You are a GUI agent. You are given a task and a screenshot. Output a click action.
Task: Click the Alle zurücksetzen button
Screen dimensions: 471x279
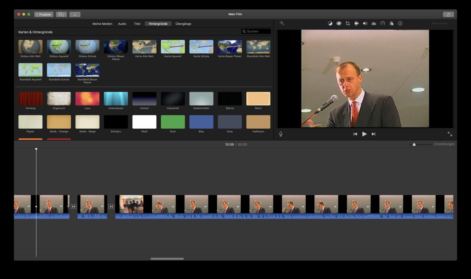[439, 24]
